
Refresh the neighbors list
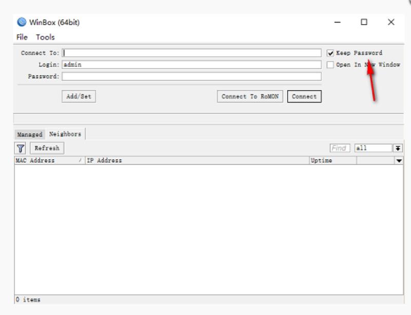47,148
